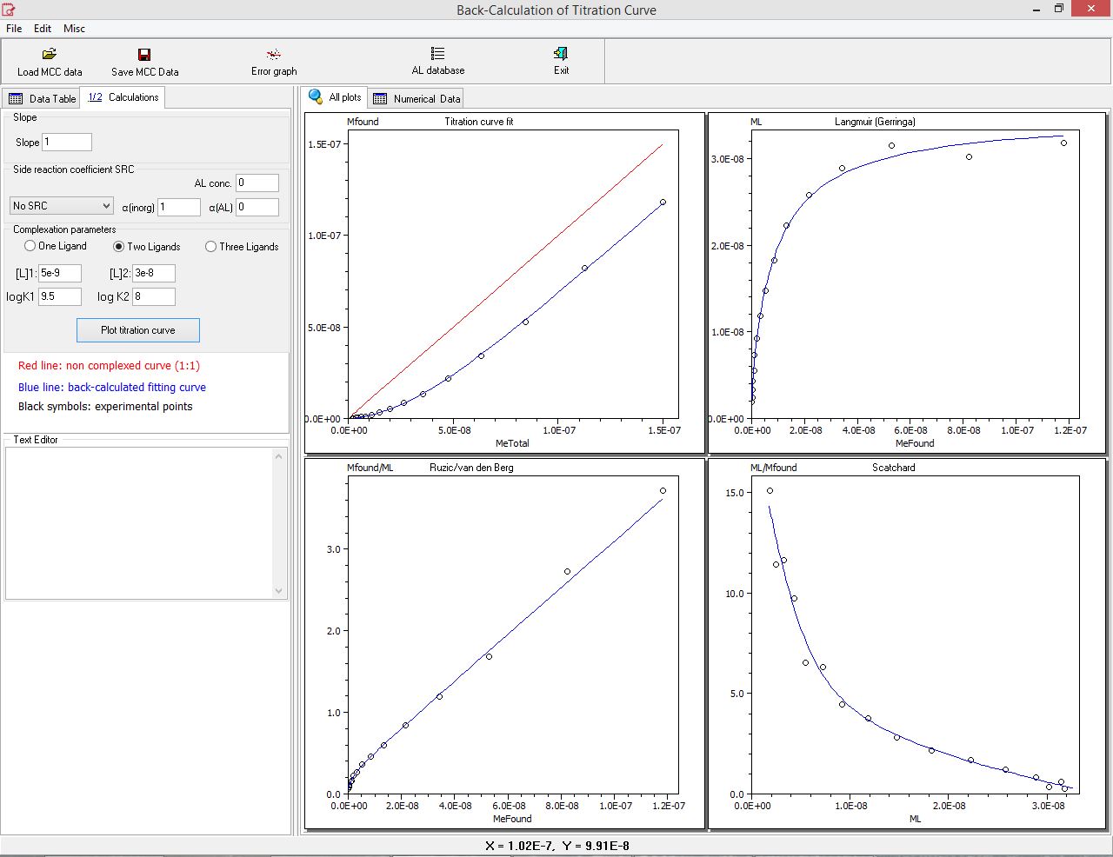The width and height of the screenshot is (1113, 857).
Task: Switch to the Data Table tab
Action: [42, 99]
